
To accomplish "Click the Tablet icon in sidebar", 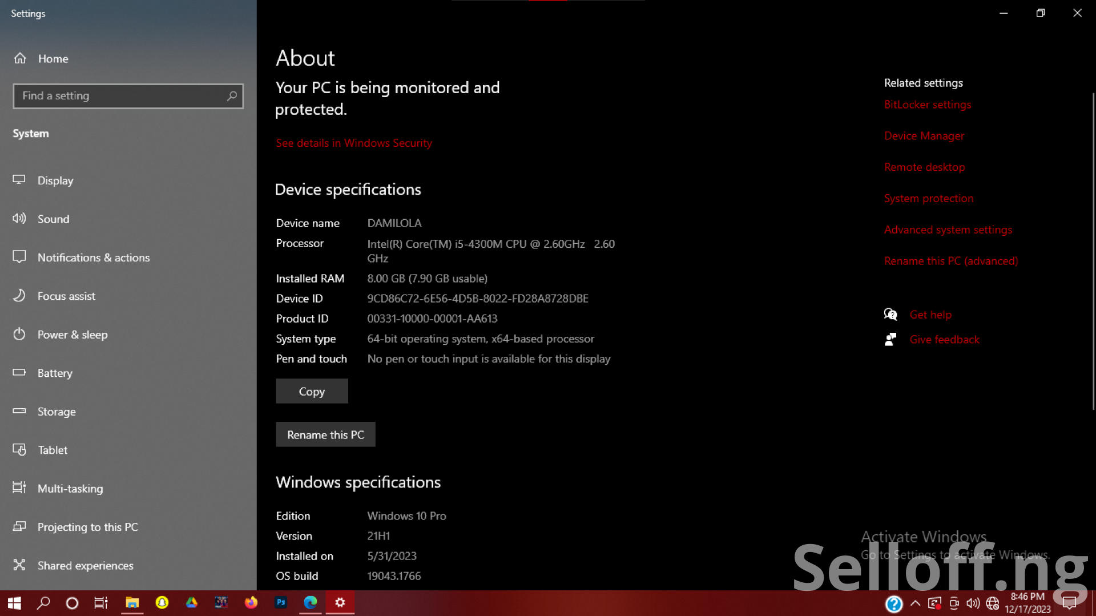I will coord(19,449).
